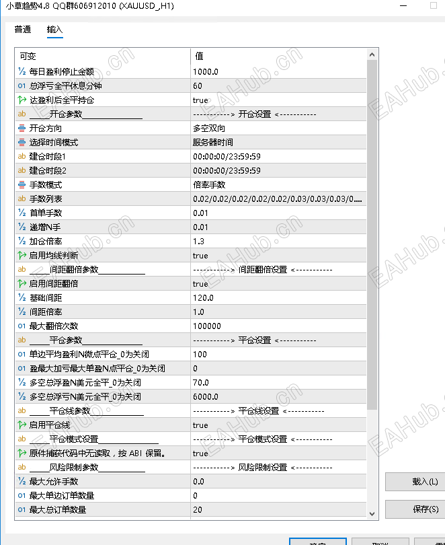Click the ½ icon beside 最大允许手数
The height and width of the screenshot is (545, 445).
click(x=22, y=481)
